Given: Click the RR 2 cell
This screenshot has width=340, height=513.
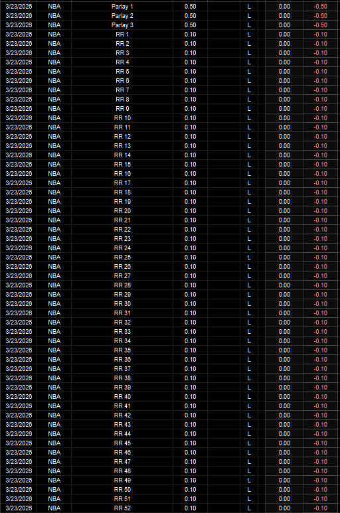Looking at the screenshot, I should point(122,44).
